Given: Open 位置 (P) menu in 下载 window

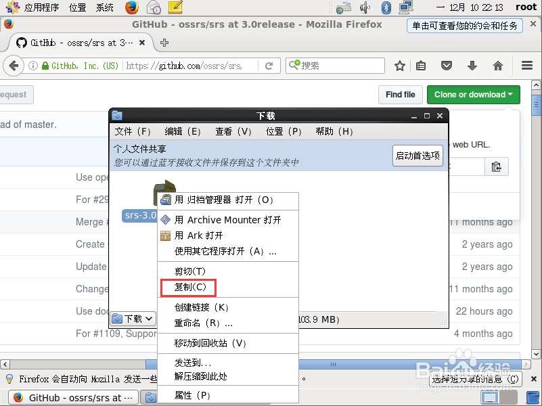Looking at the screenshot, I should 284,131.
